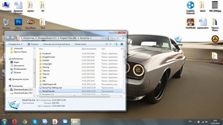Expand the arrow after the BumpTop breadcrumb
Screen dimensions: 223x125
[91, 38]
